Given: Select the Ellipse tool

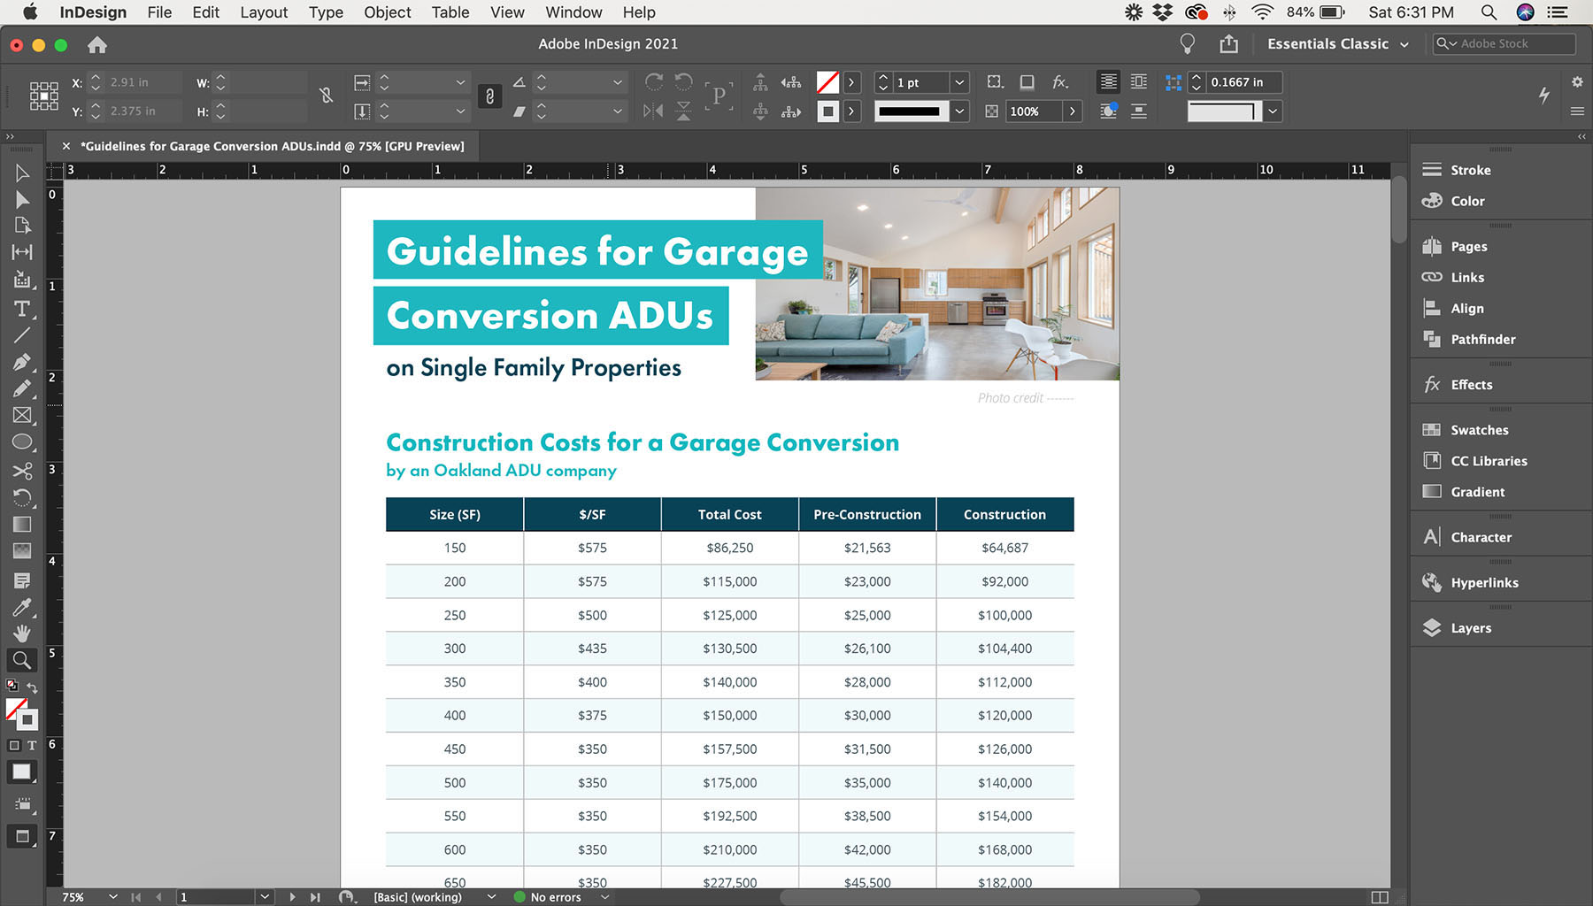Looking at the screenshot, I should (22, 442).
